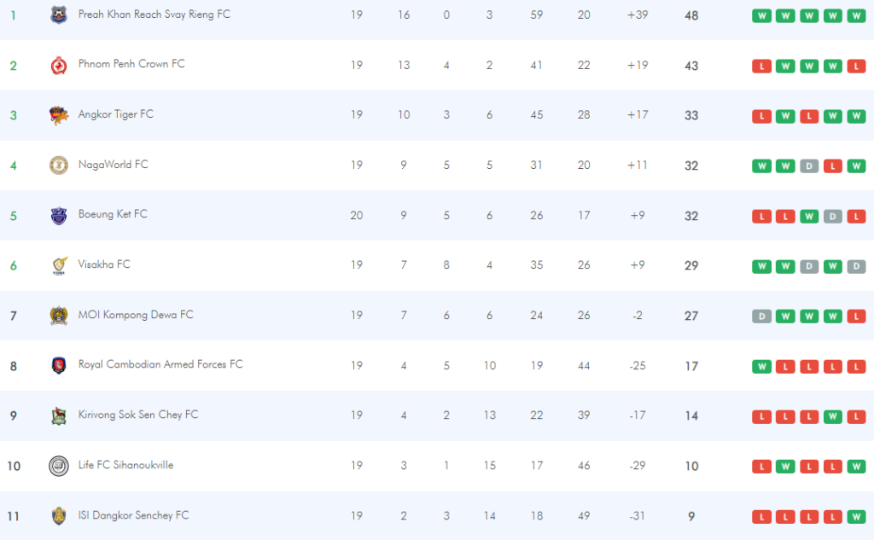Click the Preah Khan Reach Svay Rieng club crest
The width and height of the screenshot is (874, 540).
(58, 15)
